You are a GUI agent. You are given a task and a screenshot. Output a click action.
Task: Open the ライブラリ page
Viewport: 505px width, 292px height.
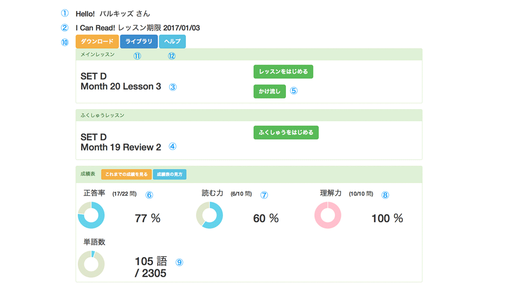click(x=138, y=41)
